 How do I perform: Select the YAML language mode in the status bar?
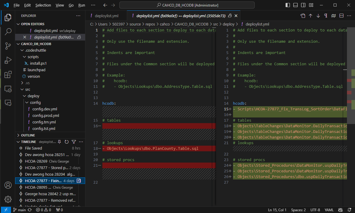tap(329, 210)
